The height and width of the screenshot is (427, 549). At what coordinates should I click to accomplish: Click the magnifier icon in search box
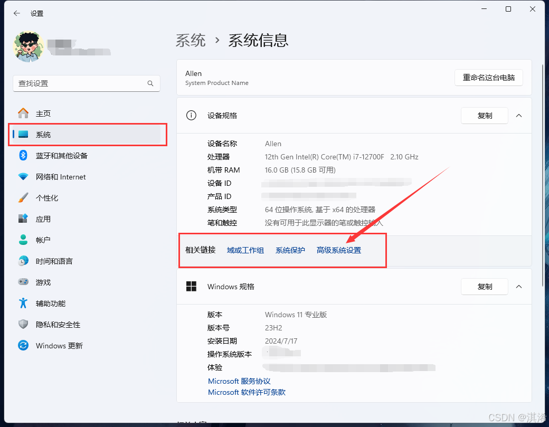150,83
